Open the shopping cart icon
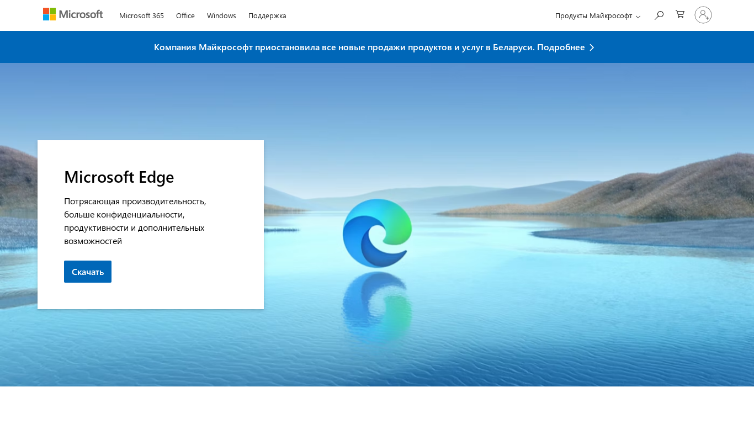This screenshot has width=754, height=424. (680, 14)
